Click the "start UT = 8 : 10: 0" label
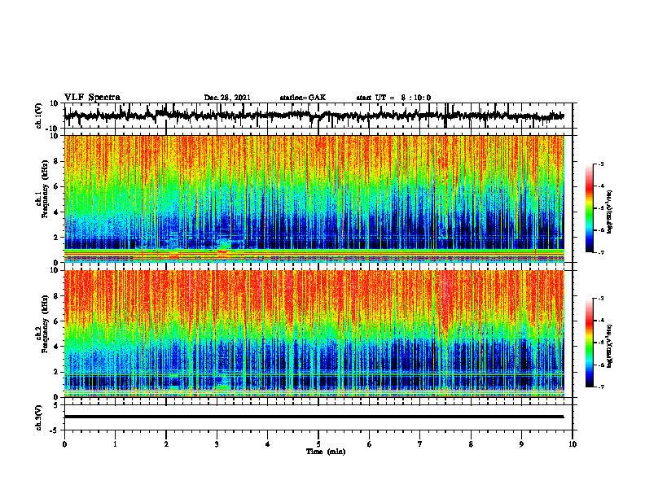 pyautogui.click(x=393, y=98)
